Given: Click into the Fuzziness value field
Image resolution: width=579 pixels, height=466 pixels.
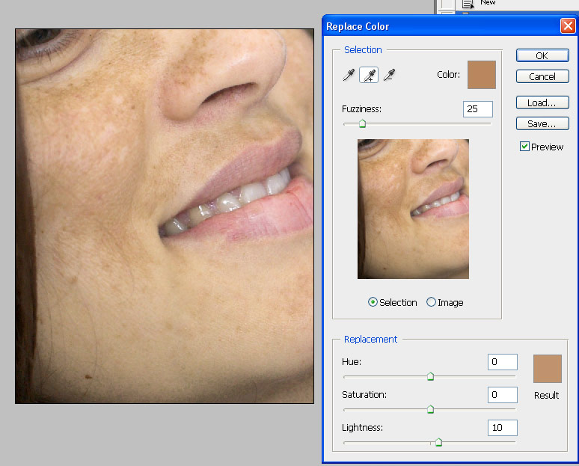Looking at the screenshot, I should [x=477, y=109].
